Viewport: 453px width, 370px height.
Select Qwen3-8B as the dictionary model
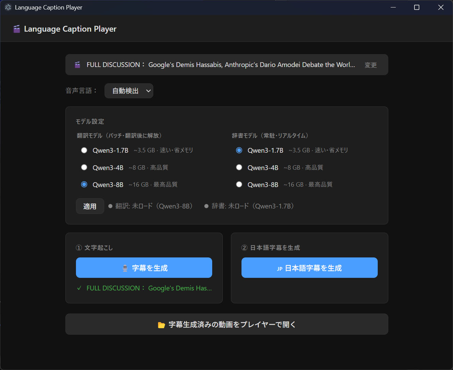pyautogui.click(x=239, y=184)
